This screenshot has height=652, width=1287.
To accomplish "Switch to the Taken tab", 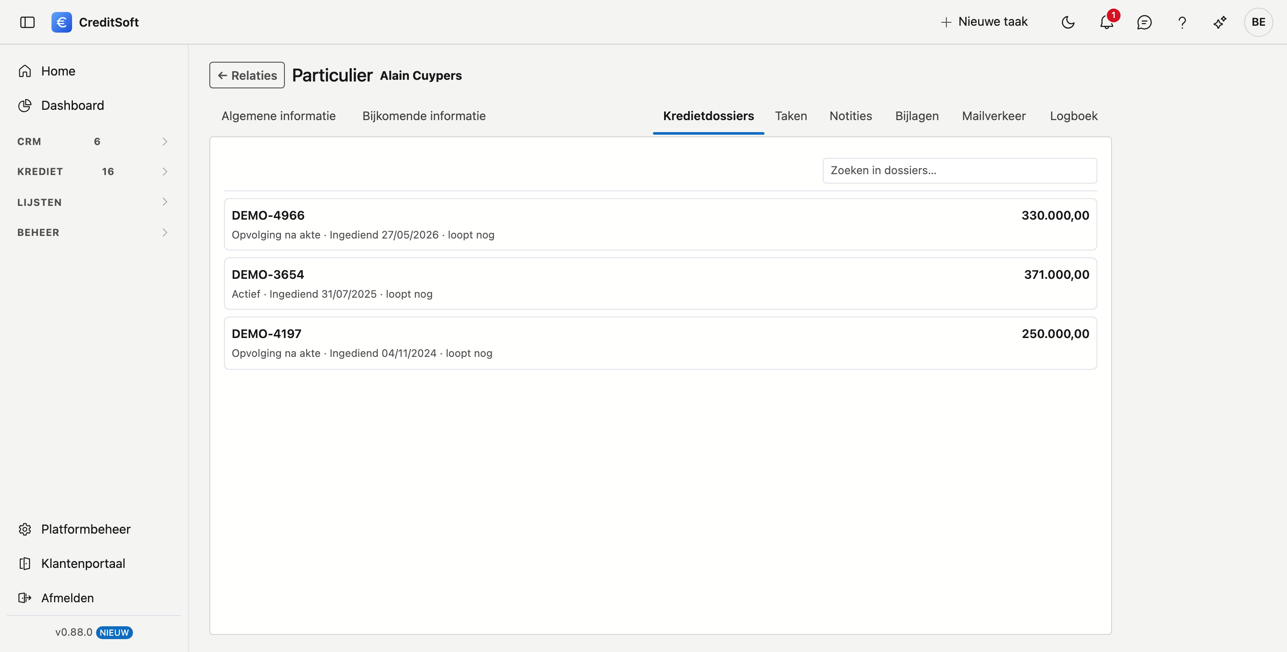I will pyautogui.click(x=791, y=116).
